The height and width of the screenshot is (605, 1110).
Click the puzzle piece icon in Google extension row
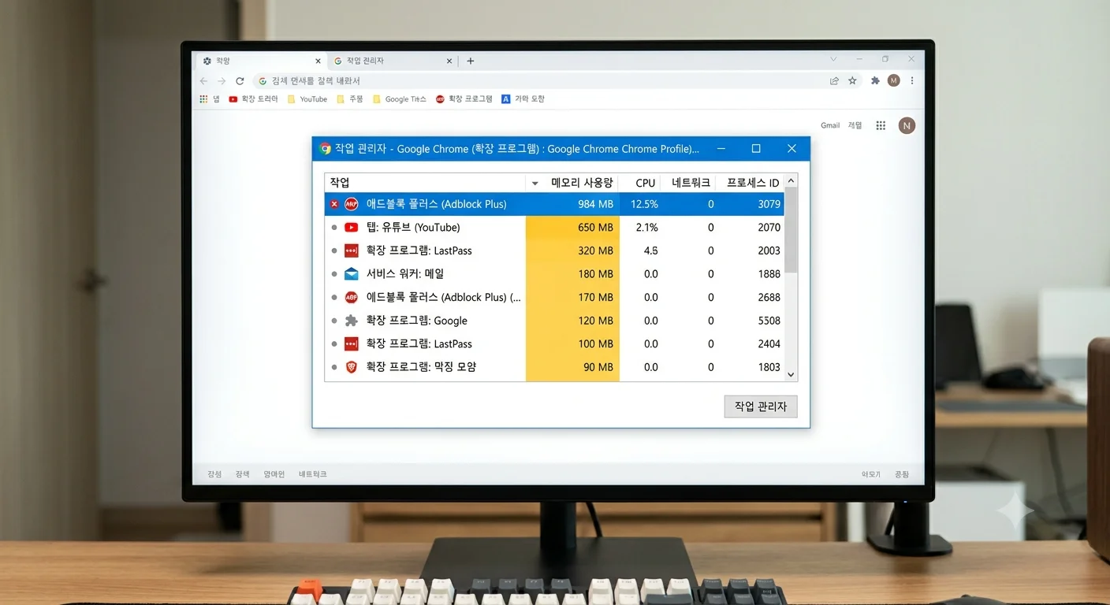click(x=352, y=321)
